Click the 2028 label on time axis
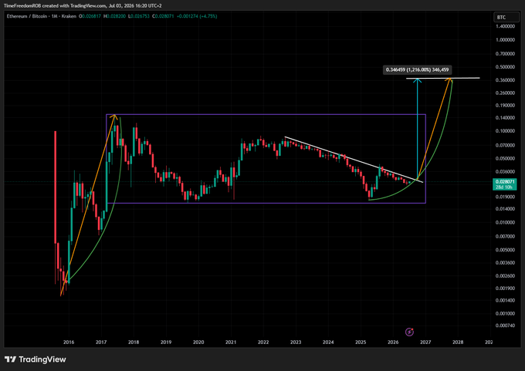Viewport: 525px width, 371px height. (x=458, y=342)
